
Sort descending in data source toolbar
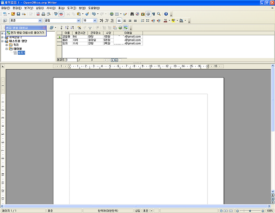point(72,28)
